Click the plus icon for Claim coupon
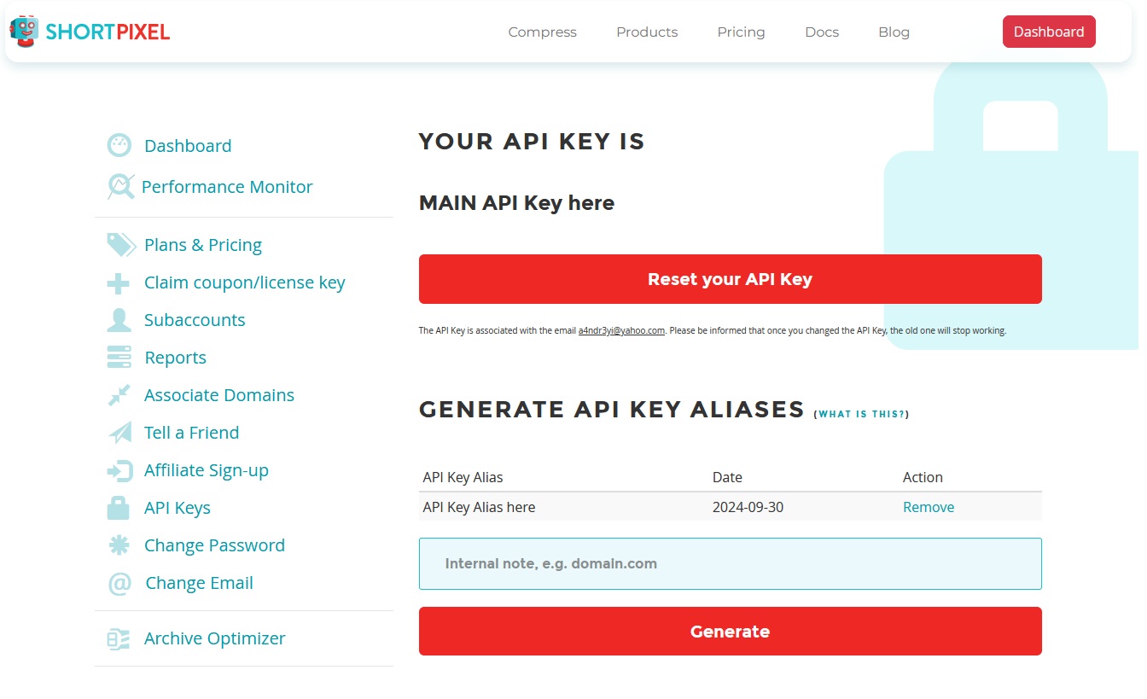The width and height of the screenshot is (1147, 699). click(x=119, y=283)
